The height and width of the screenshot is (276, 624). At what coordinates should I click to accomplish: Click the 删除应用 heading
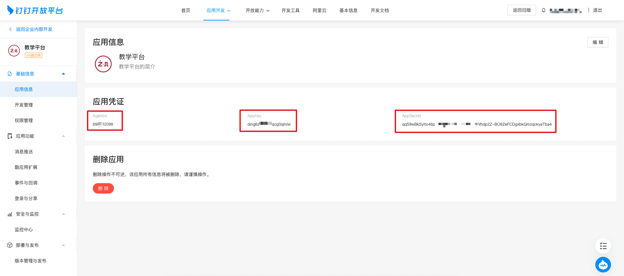tap(108, 159)
